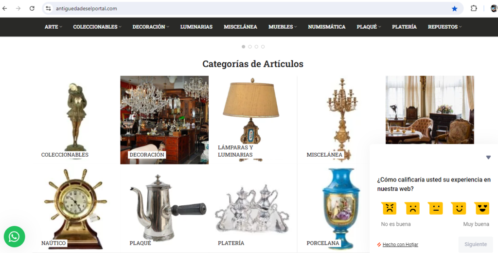Follow the Hecho con Hotjar link

point(400,244)
